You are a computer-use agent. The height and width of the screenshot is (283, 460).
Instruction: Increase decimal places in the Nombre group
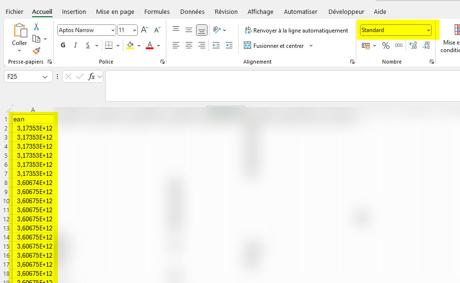click(x=412, y=45)
